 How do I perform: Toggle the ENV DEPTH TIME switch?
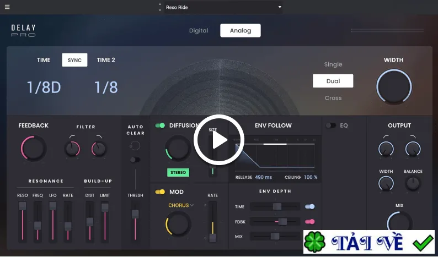coord(310,206)
